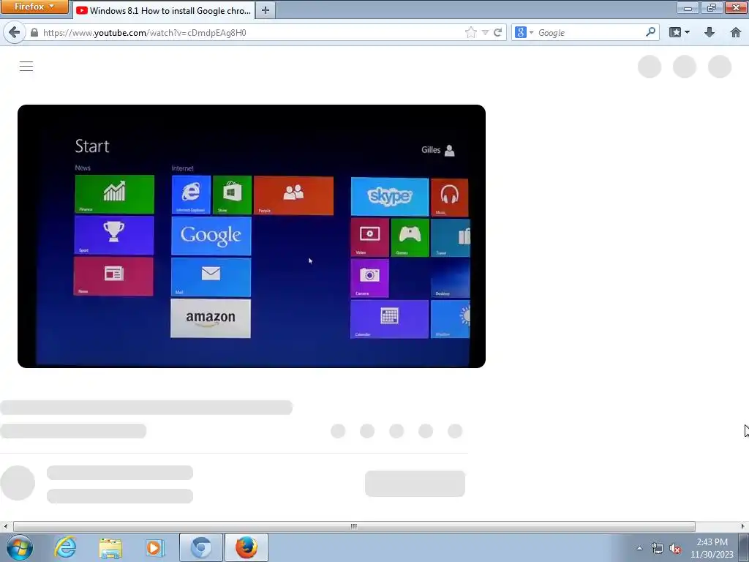Screen dimensions: 749x562
Task: Switch to Chrome in the taskbar
Action: (x=201, y=547)
